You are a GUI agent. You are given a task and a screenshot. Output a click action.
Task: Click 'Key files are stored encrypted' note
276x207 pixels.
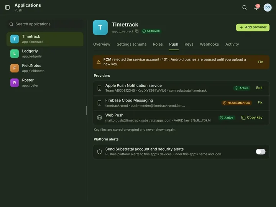[135, 130]
